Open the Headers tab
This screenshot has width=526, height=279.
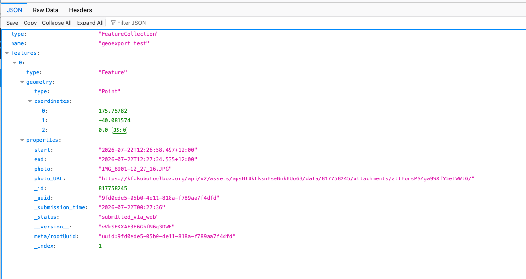point(80,10)
